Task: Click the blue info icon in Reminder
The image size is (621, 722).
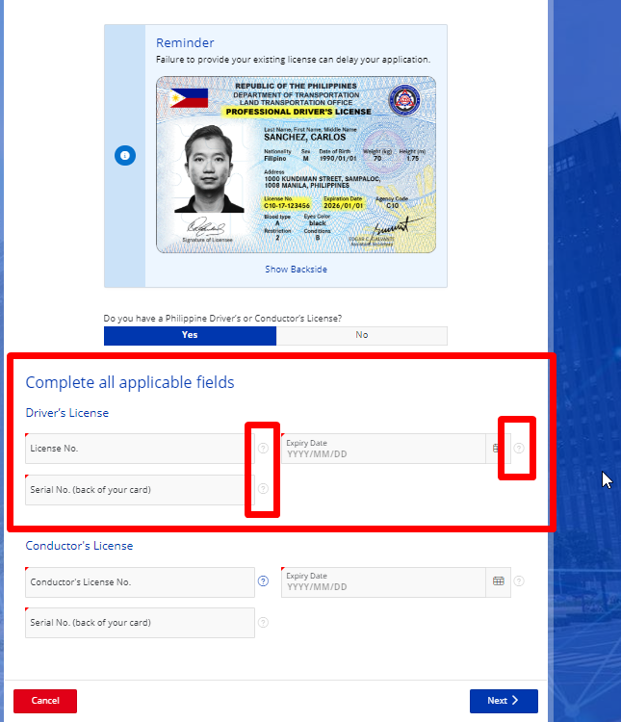Action: pos(124,156)
